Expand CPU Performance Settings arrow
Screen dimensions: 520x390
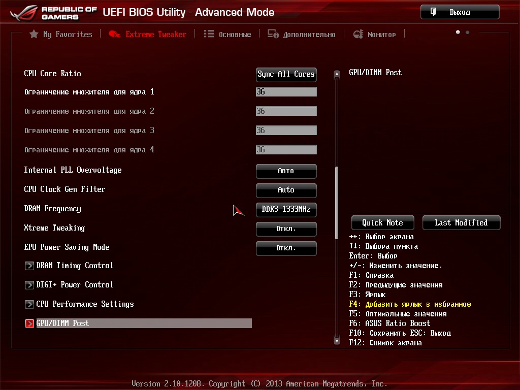pyautogui.click(x=29, y=304)
